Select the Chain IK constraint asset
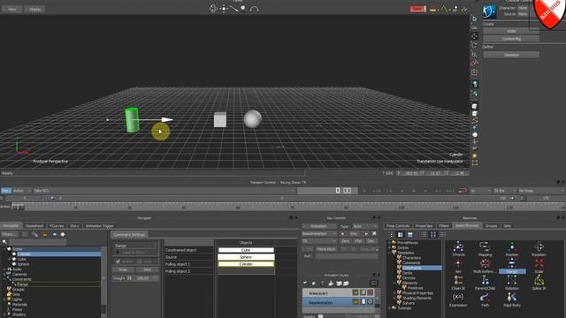Screen dimensions: 566x318 458,283
